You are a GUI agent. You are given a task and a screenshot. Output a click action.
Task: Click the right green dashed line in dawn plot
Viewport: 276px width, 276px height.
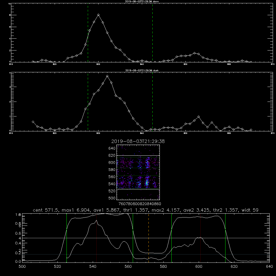pos(152,33)
